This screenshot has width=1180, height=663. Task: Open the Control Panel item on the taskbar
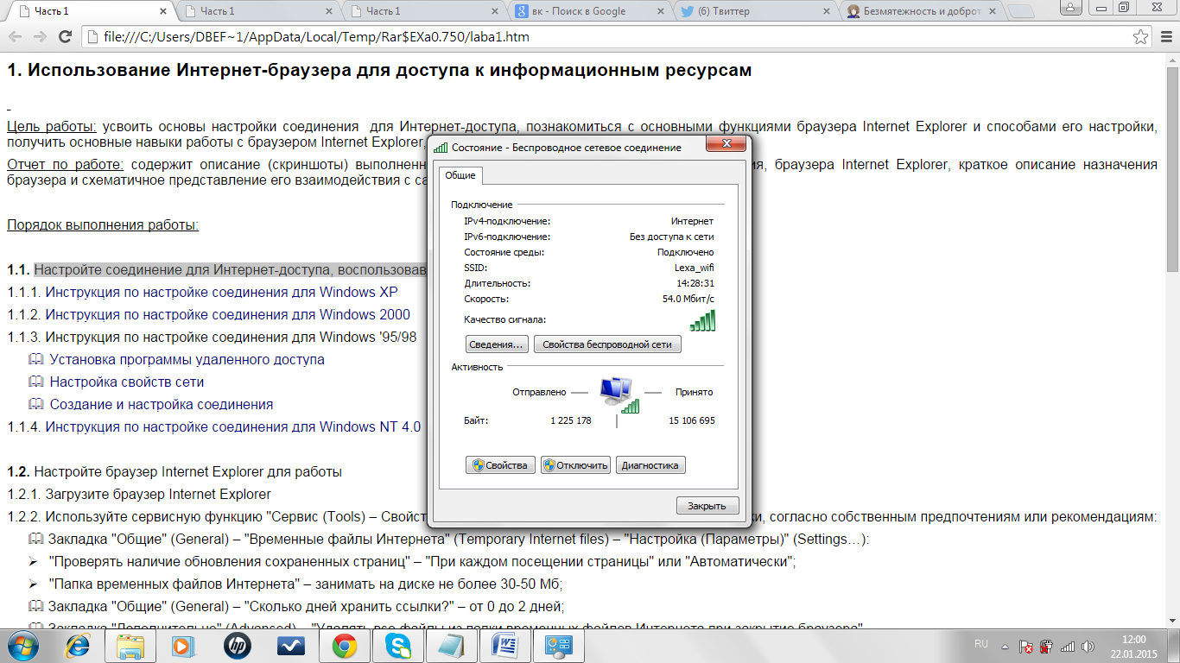559,646
